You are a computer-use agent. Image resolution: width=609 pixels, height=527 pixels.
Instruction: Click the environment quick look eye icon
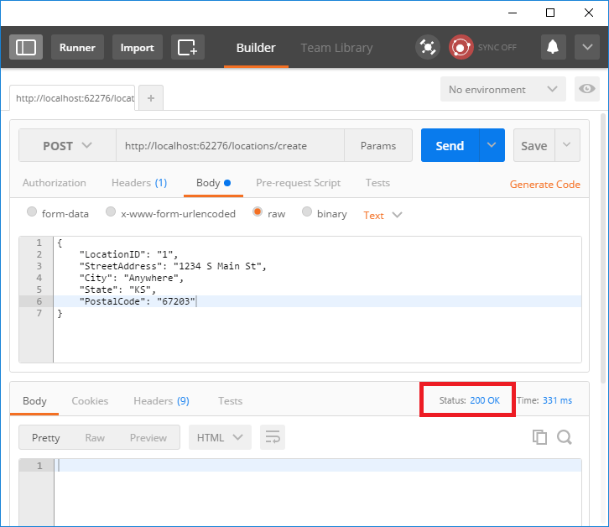click(x=587, y=89)
